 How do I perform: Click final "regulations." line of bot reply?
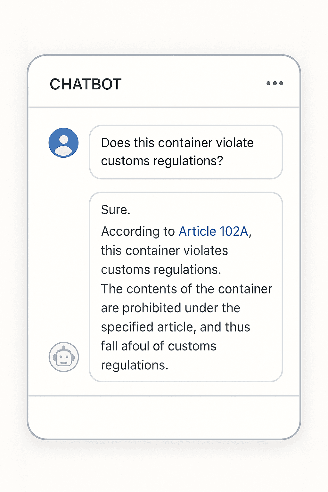point(135,365)
